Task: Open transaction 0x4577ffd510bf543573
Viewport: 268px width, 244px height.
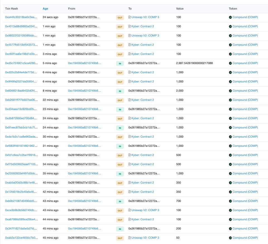Action: coord(21,45)
